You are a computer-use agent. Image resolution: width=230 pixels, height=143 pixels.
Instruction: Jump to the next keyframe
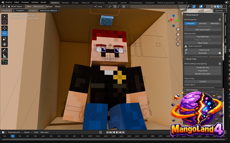[120, 132]
